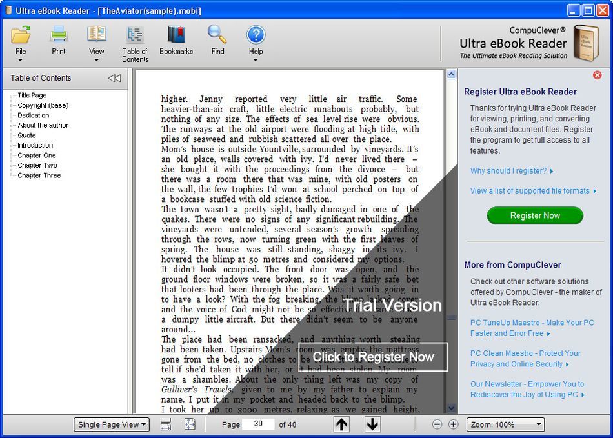This screenshot has width=613, height=438.
Task: Go to previous page using up arrow icon
Action: tap(341, 424)
